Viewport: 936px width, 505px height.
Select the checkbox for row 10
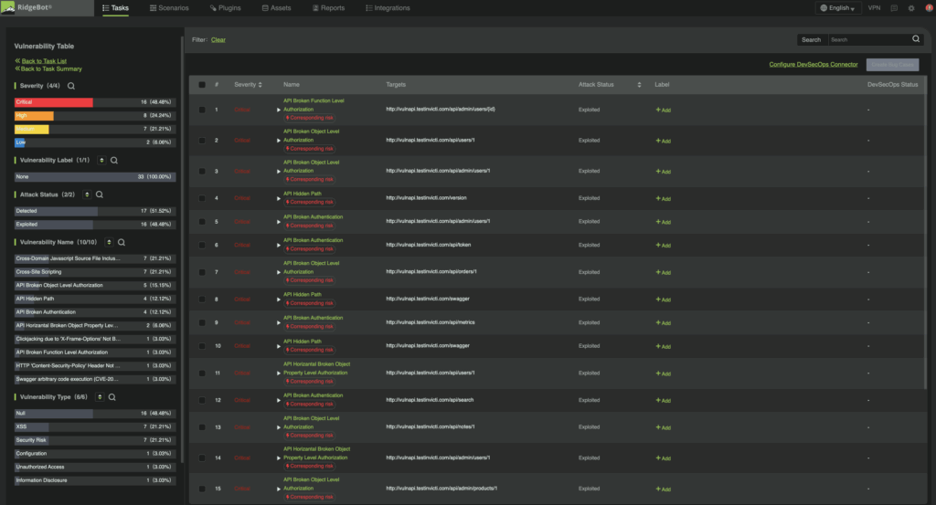(202, 346)
